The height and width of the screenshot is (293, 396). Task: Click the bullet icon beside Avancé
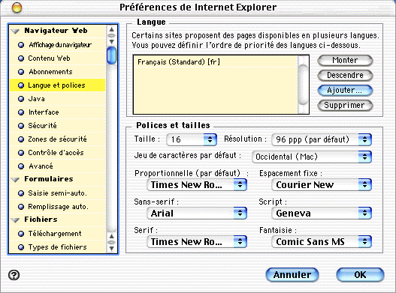21,166
